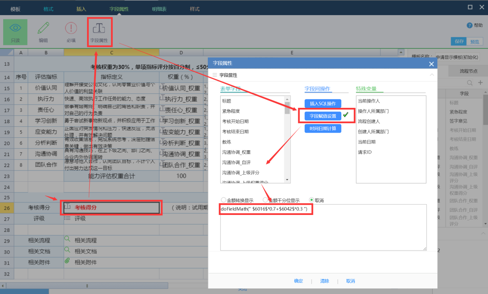Click the plus add icon in right panel

pos(480,83)
